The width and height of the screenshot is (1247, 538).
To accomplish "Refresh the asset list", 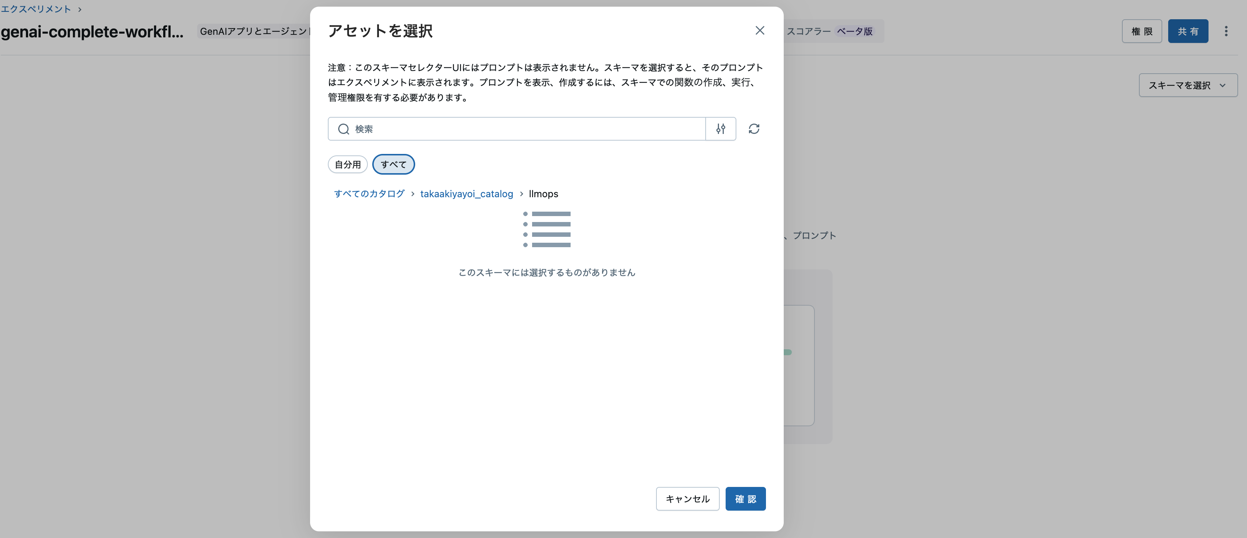I will pyautogui.click(x=754, y=129).
